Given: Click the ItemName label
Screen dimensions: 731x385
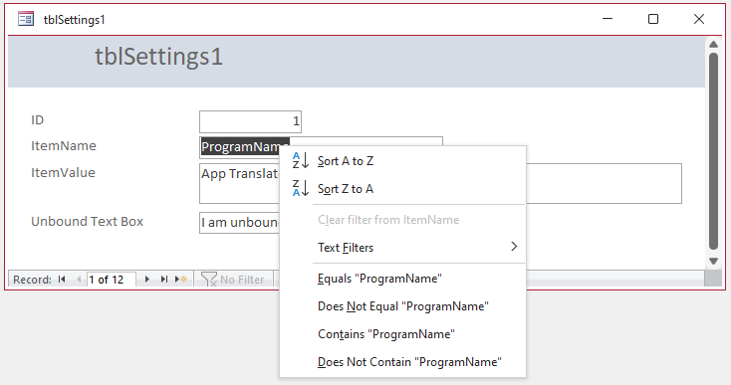Looking at the screenshot, I should (64, 145).
